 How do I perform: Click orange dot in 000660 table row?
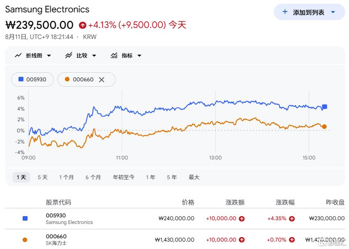click(25, 240)
